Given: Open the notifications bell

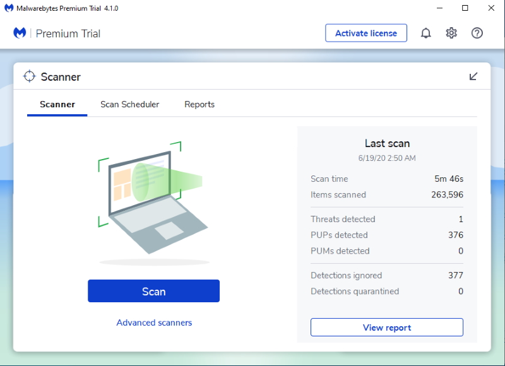Looking at the screenshot, I should 425,33.
